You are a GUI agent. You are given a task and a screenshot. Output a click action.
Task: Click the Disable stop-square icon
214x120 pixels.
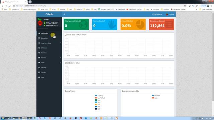tap(39, 58)
